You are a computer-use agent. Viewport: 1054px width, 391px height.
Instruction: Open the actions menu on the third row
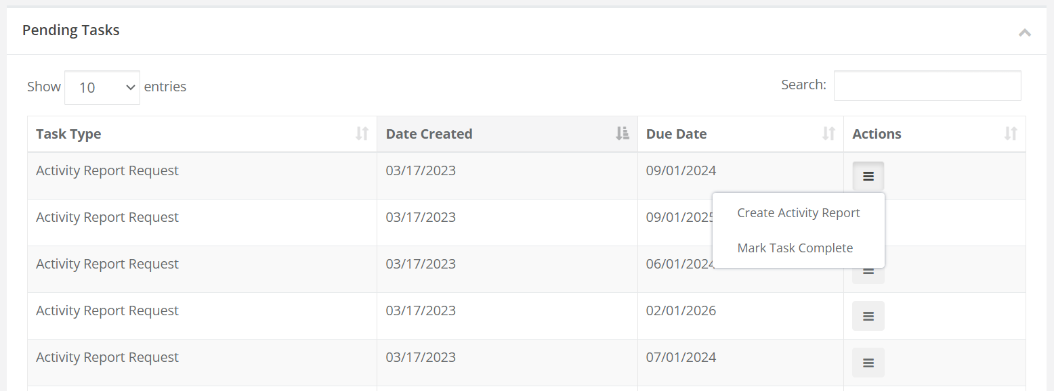868,269
